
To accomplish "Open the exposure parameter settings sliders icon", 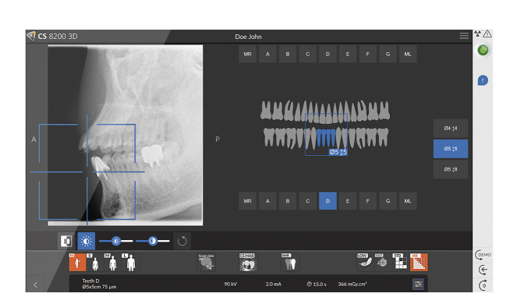I will click(x=418, y=285).
